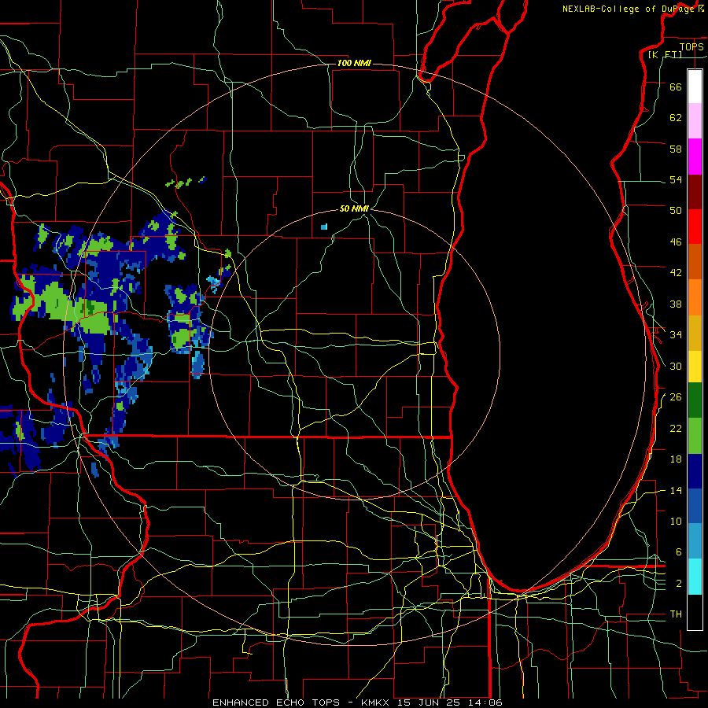Click the 50 legend value
The image size is (708, 708).
click(x=676, y=211)
